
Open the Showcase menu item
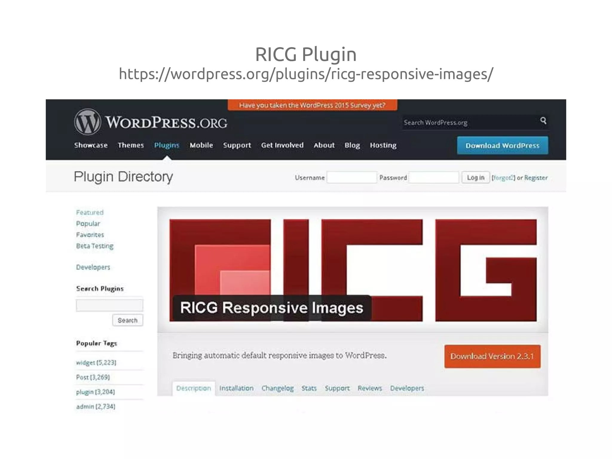coord(91,145)
